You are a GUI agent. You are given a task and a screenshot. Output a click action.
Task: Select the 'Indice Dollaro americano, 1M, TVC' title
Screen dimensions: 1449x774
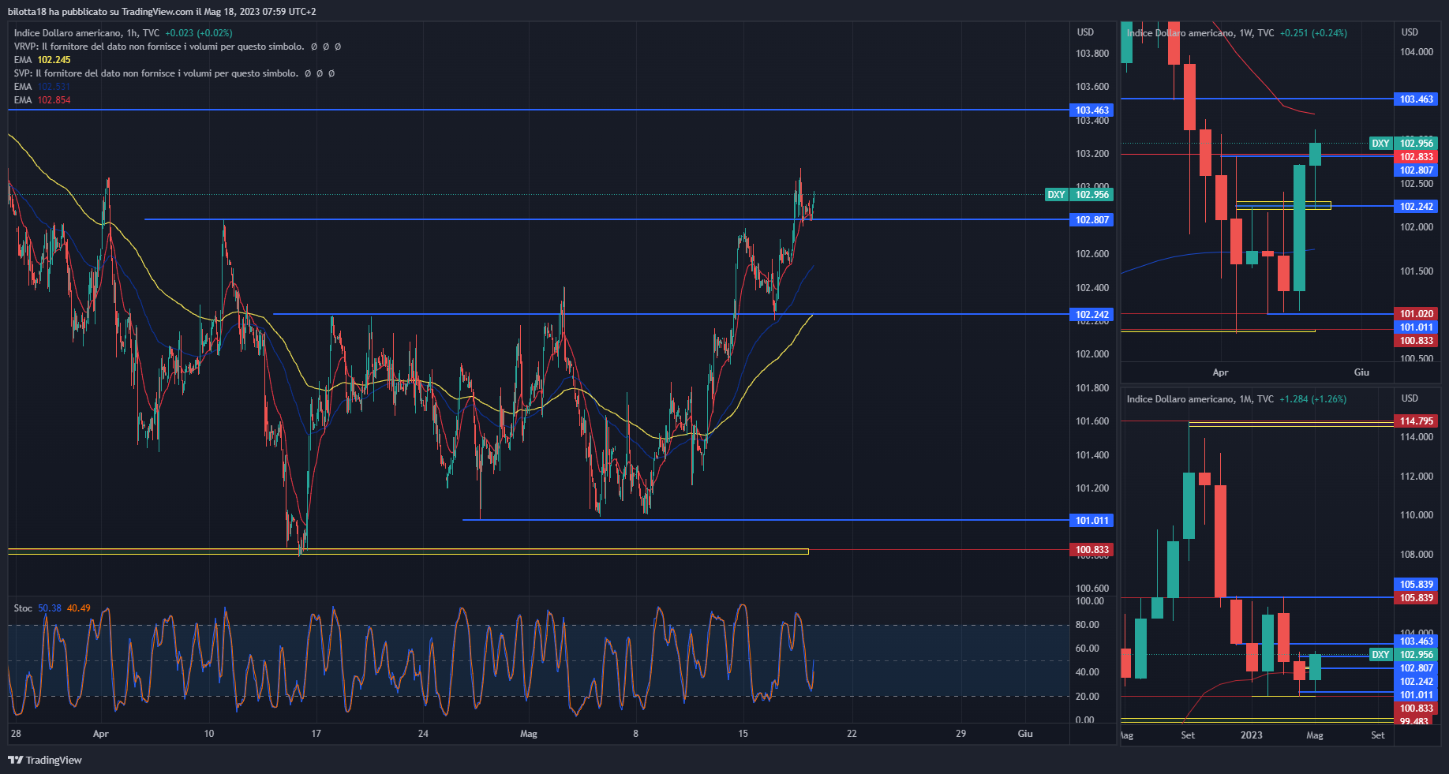[1200, 399]
